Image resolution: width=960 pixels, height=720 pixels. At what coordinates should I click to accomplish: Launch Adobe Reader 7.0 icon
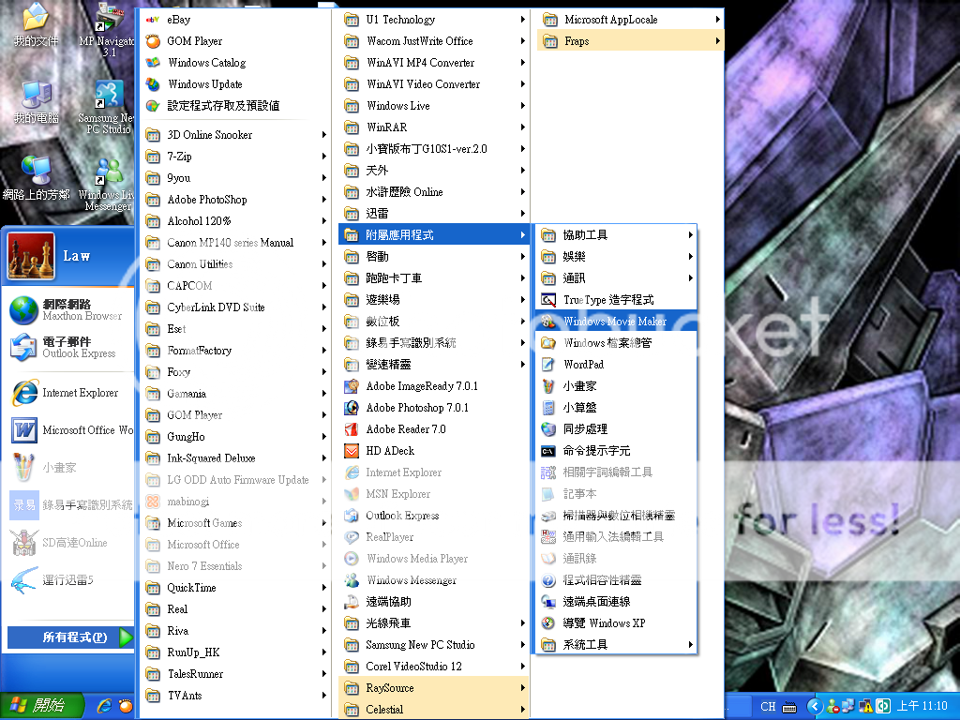coord(352,429)
